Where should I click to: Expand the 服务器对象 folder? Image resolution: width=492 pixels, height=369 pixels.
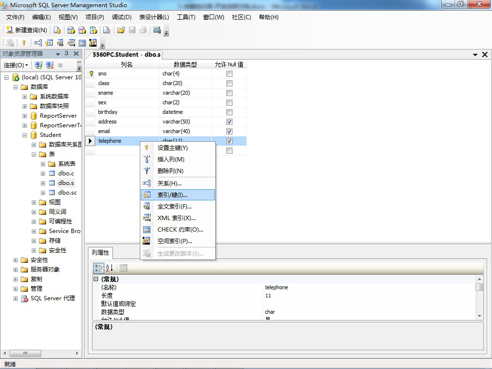(x=15, y=270)
